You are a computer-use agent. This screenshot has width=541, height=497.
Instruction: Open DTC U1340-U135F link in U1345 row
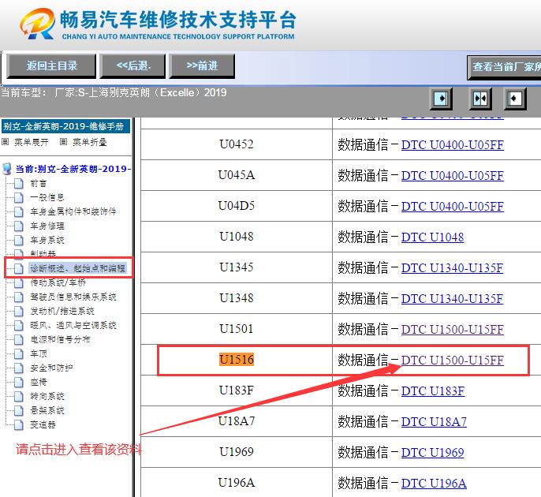[452, 268]
